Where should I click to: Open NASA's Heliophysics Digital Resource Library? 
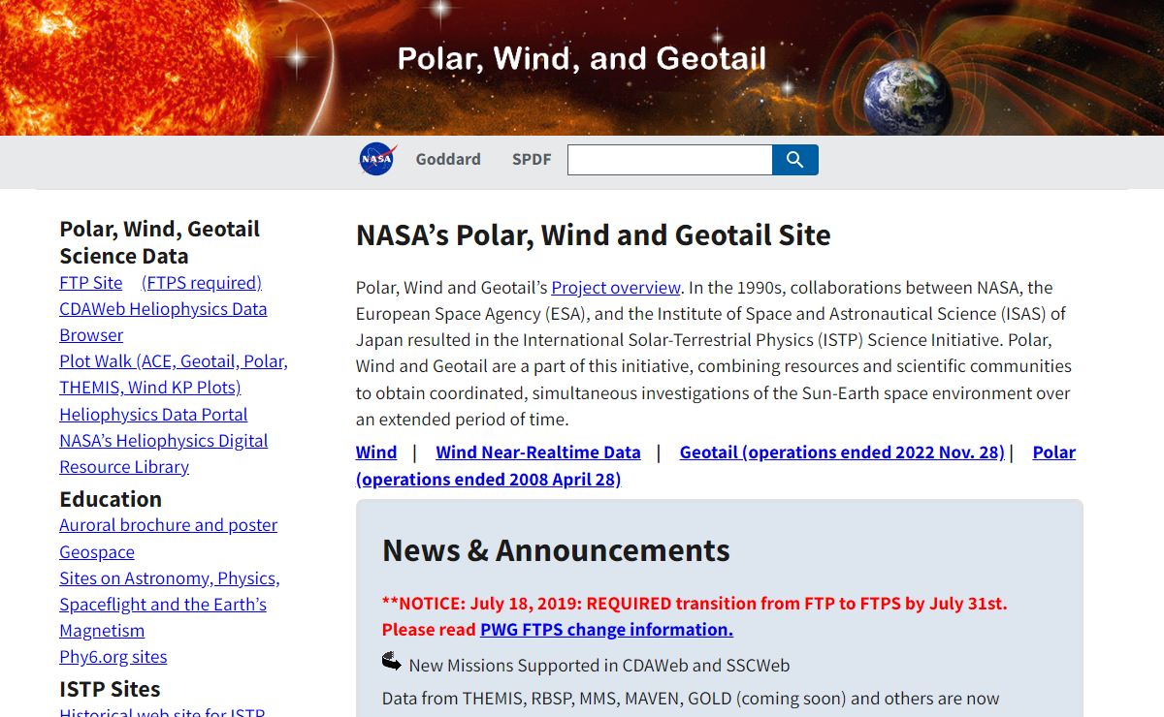click(164, 453)
